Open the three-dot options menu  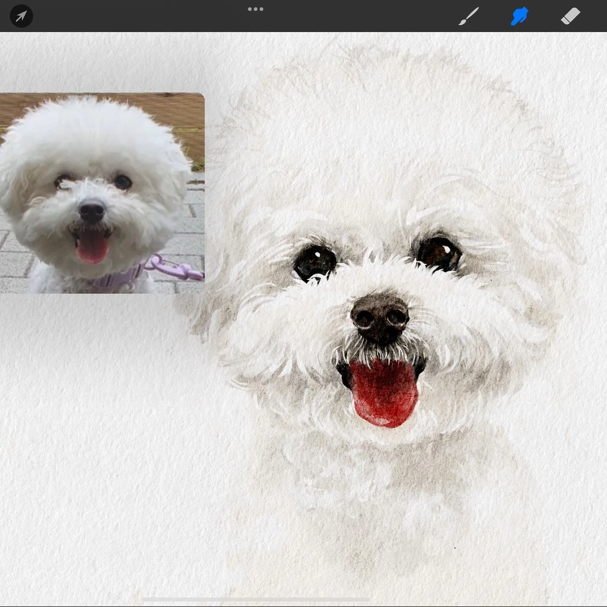click(255, 9)
